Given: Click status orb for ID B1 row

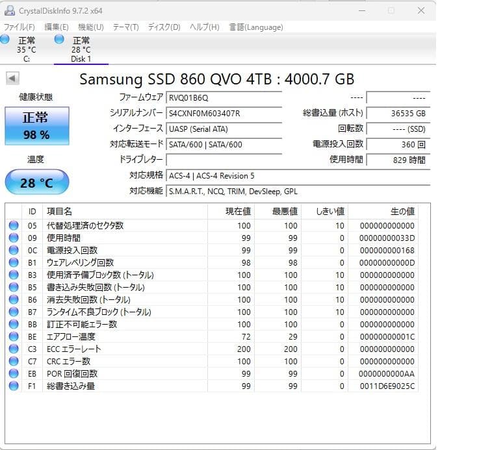Looking at the screenshot, I should (x=14, y=262).
